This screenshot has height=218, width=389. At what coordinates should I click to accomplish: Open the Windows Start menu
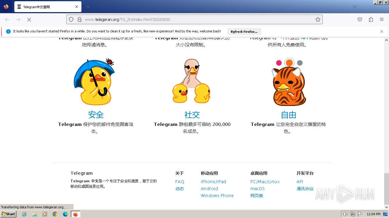click(x=8, y=214)
